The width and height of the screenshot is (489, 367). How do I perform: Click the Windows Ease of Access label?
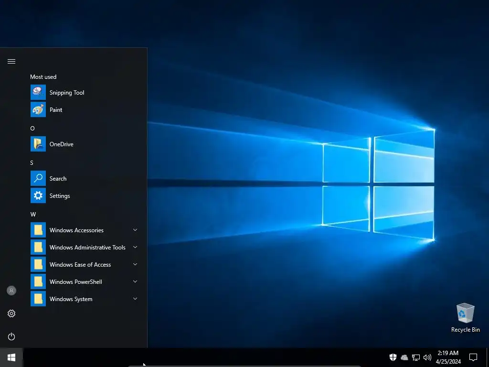click(x=80, y=264)
